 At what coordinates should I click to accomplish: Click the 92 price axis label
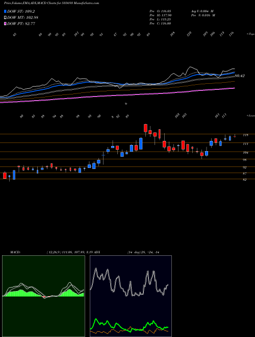[x=245, y=167]
